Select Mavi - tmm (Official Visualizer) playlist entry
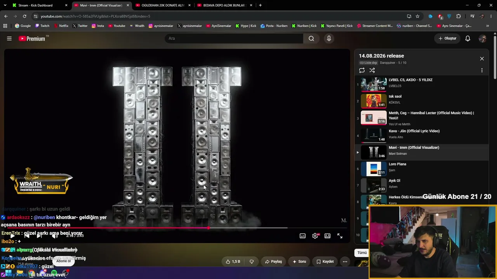The height and width of the screenshot is (279, 497). pyautogui.click(x=422, y=152)
